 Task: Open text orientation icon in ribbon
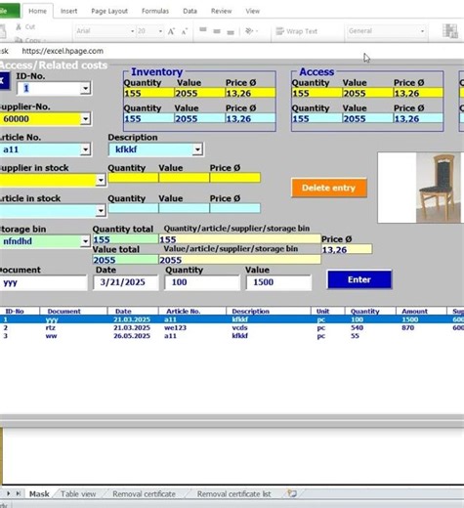249,31
